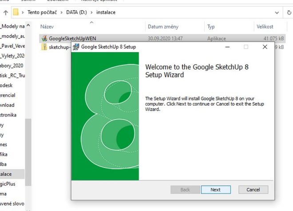Click the navigation pane scrollbar thumb
This screenshot has height=211, width=293.
(28, 152)
